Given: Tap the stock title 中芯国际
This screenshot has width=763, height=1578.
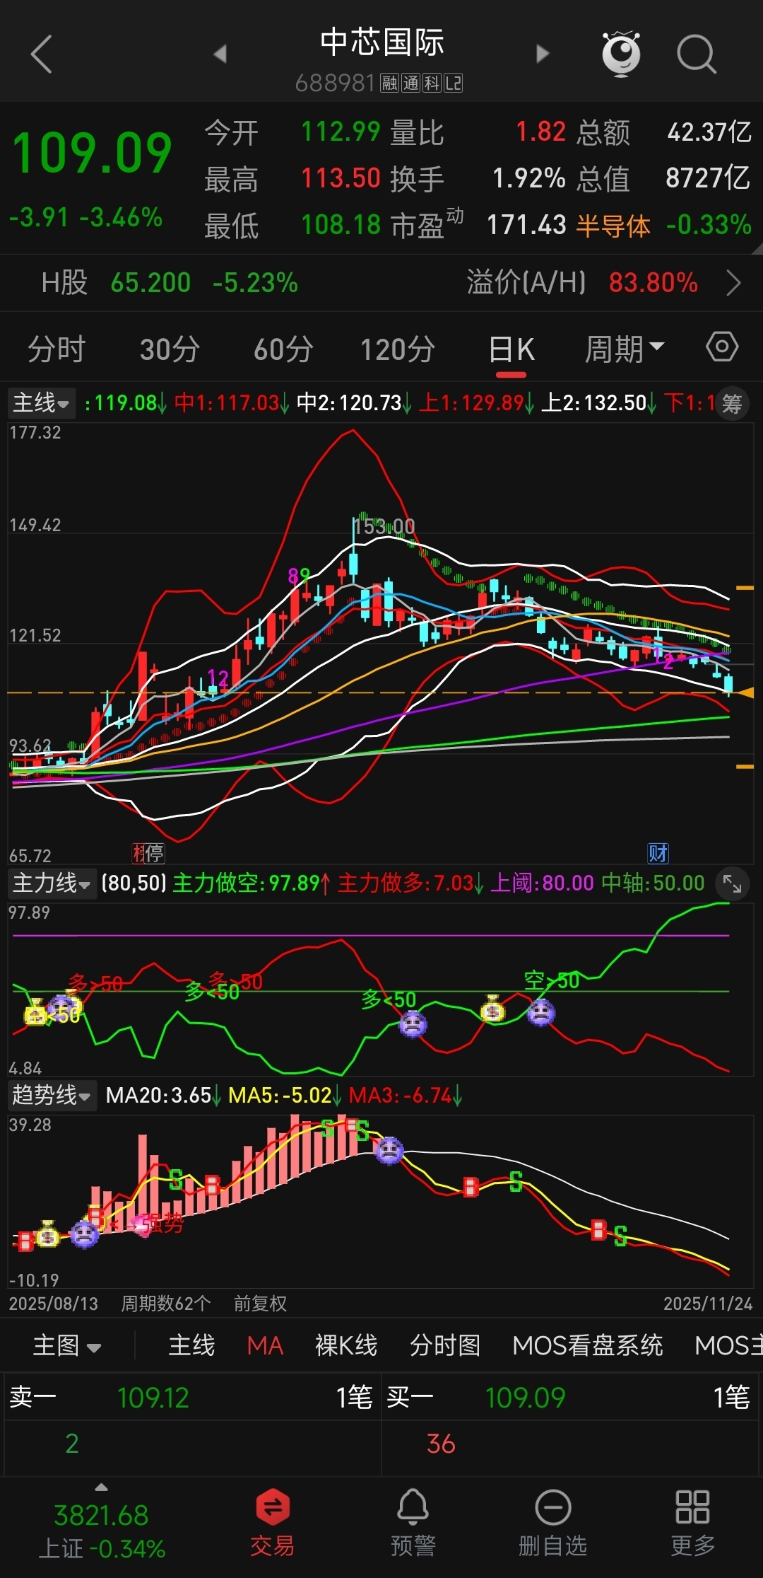Looking at the screenshot, I should [381, 42].
